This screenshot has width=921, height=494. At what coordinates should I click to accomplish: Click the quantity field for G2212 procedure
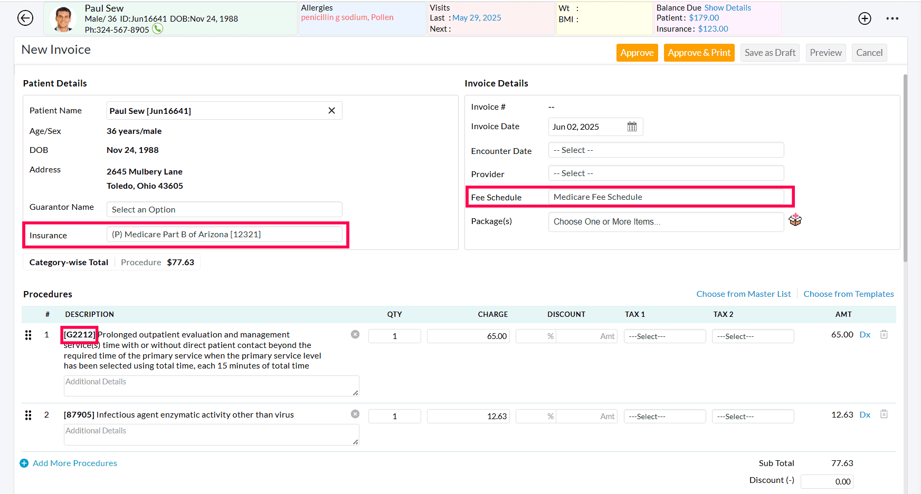click(394, 336)
